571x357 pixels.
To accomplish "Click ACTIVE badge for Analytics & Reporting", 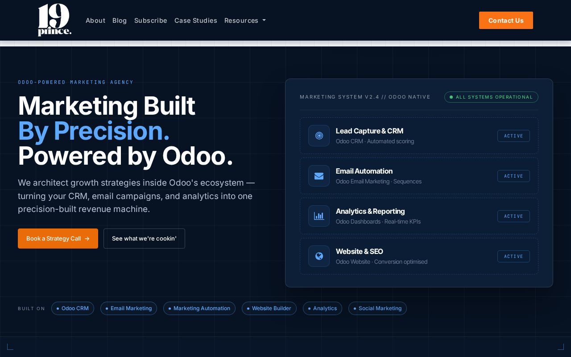I will (513, 216).
